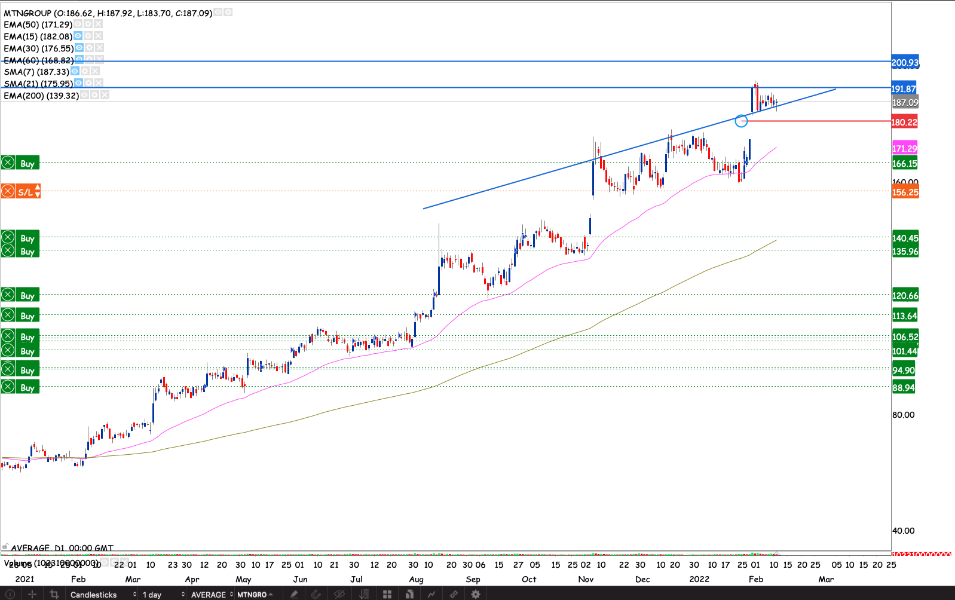
Task: Open the 1 day timeframe dropdown
Action: (163, 594)
